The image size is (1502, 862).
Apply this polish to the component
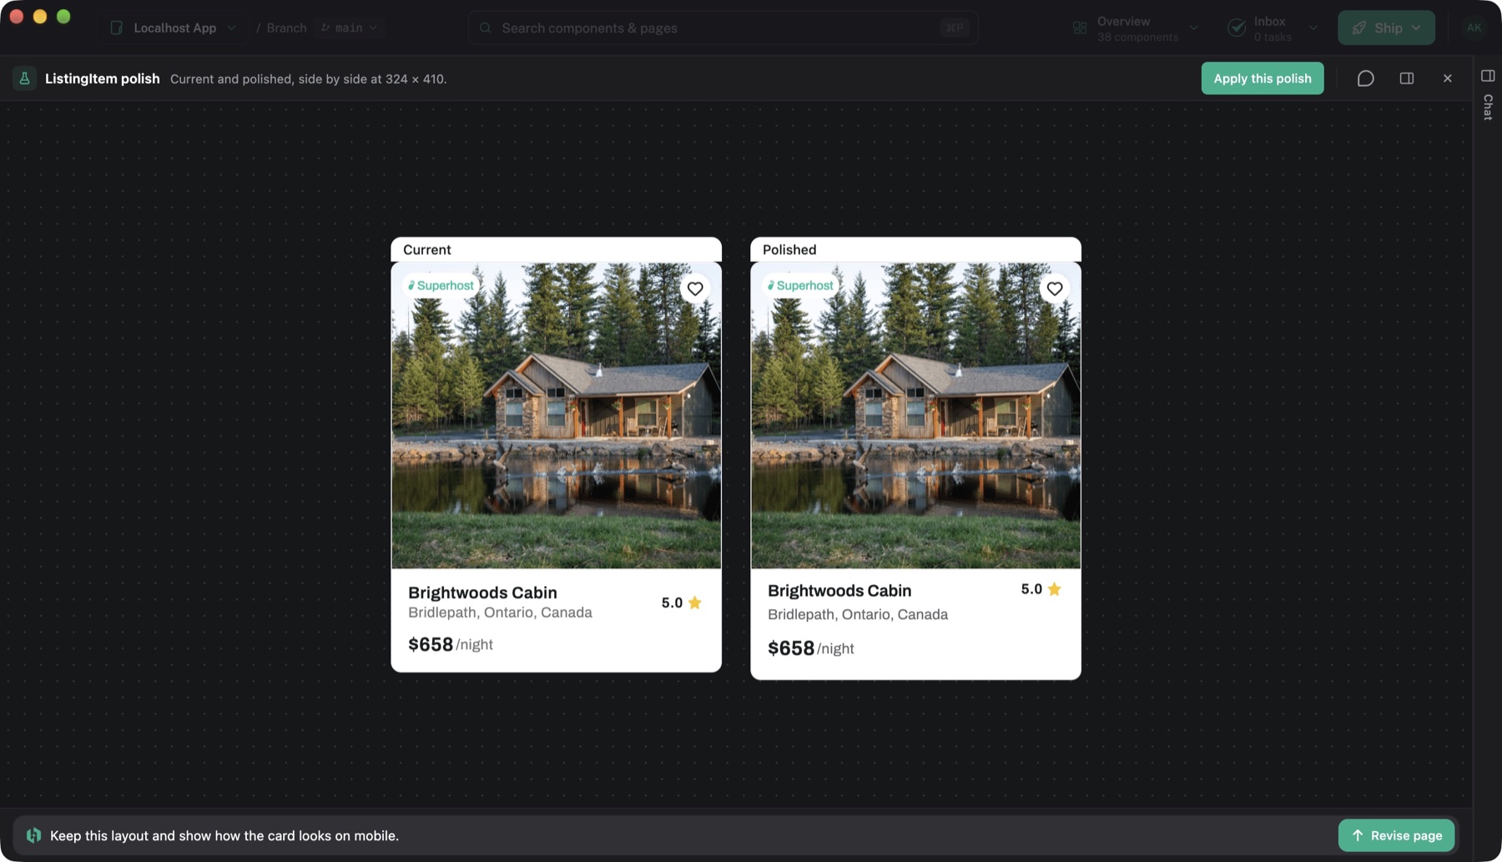[1262, 78]
